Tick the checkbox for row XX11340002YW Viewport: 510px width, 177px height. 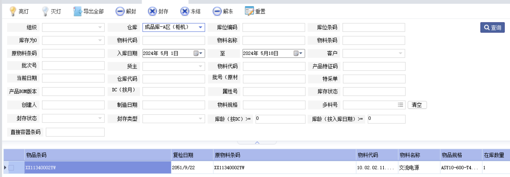[x=11, y=168]
